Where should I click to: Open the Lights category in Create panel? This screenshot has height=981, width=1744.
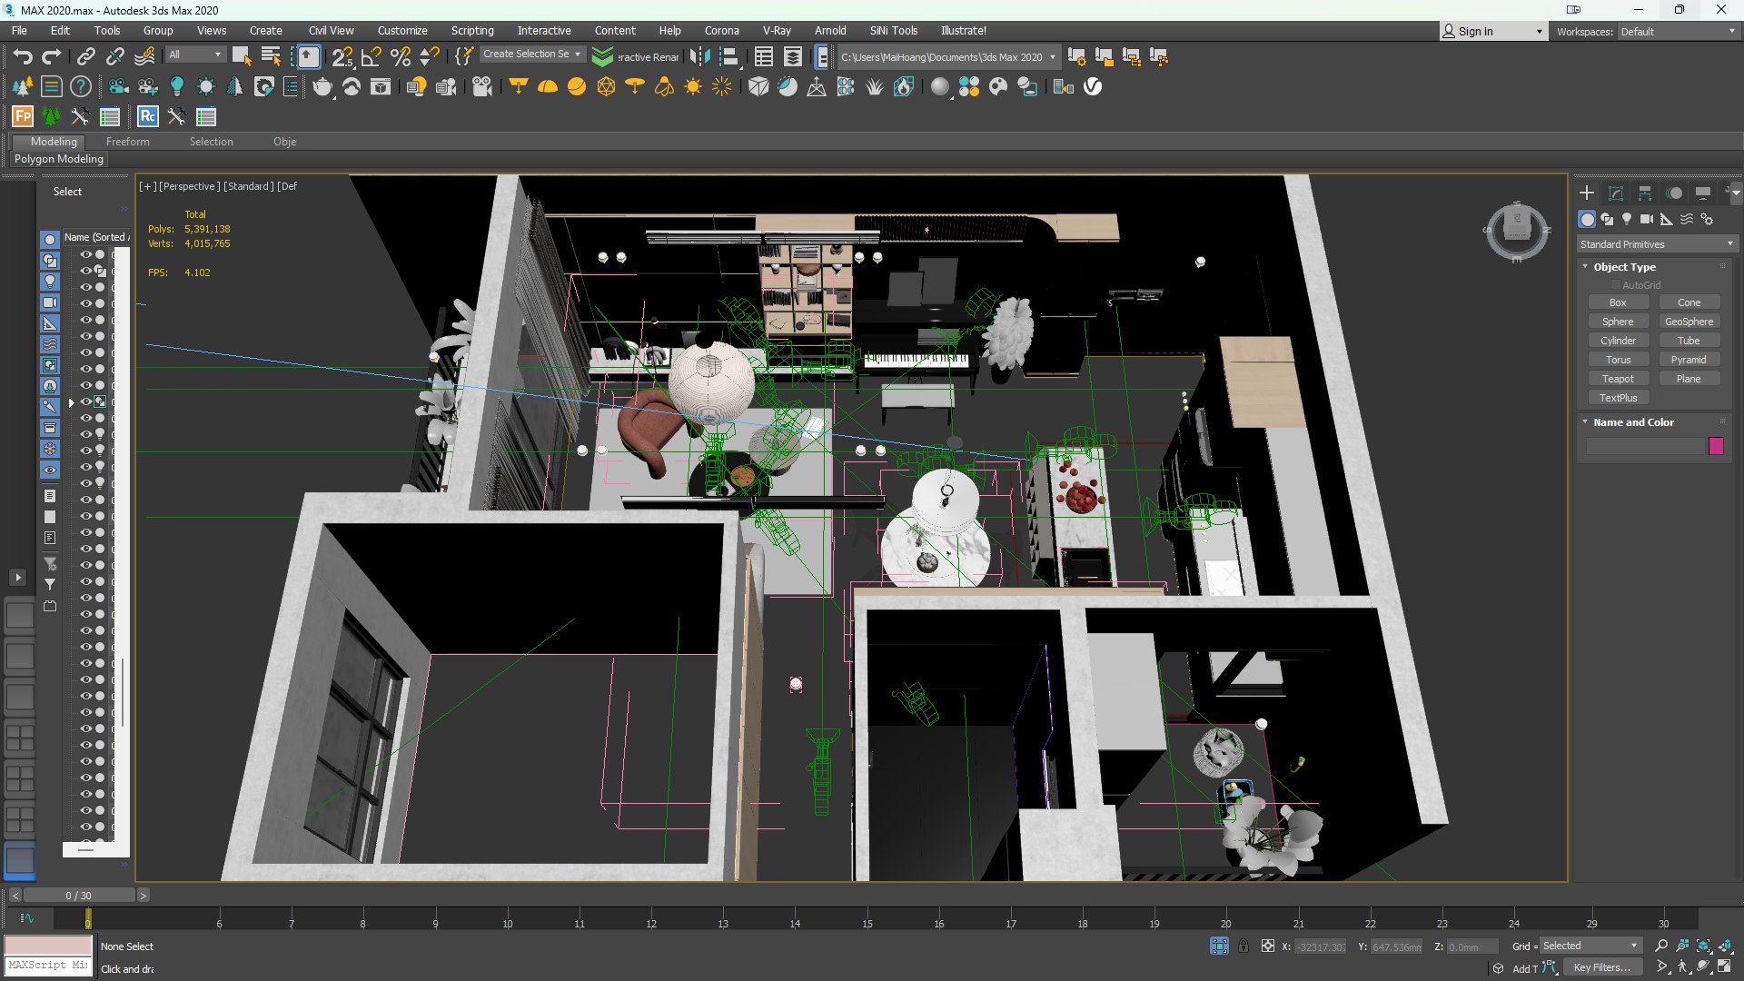pos(1627,220)
